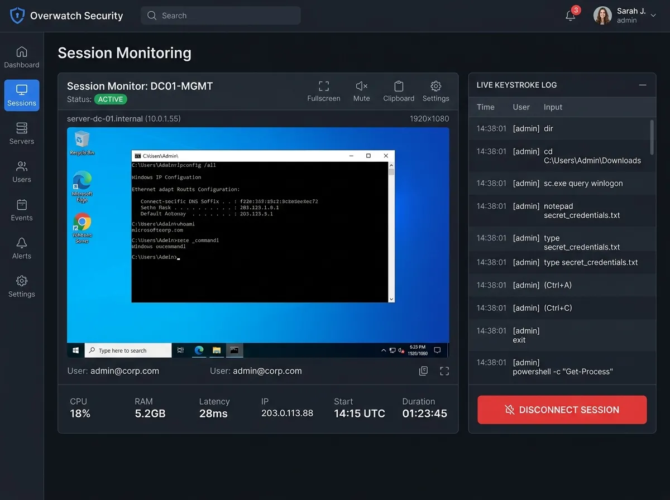Enter Fullscreen for session monitor
The image size is (670, 500).
(x=324, y=91)
